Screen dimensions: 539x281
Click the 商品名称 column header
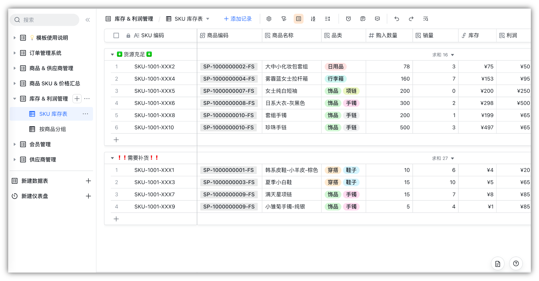pos(292,35)
